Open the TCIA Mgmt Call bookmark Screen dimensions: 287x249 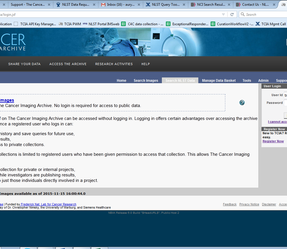tap(271, 24)
